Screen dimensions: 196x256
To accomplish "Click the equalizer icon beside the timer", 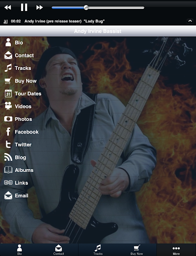I will point(5,21).
